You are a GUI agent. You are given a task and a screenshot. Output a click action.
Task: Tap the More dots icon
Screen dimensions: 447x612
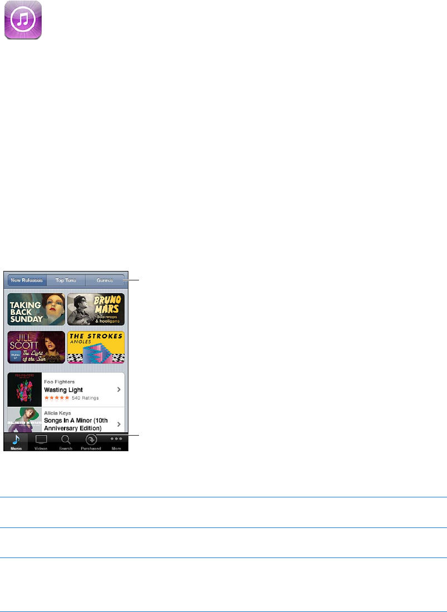tap(116, 439)
